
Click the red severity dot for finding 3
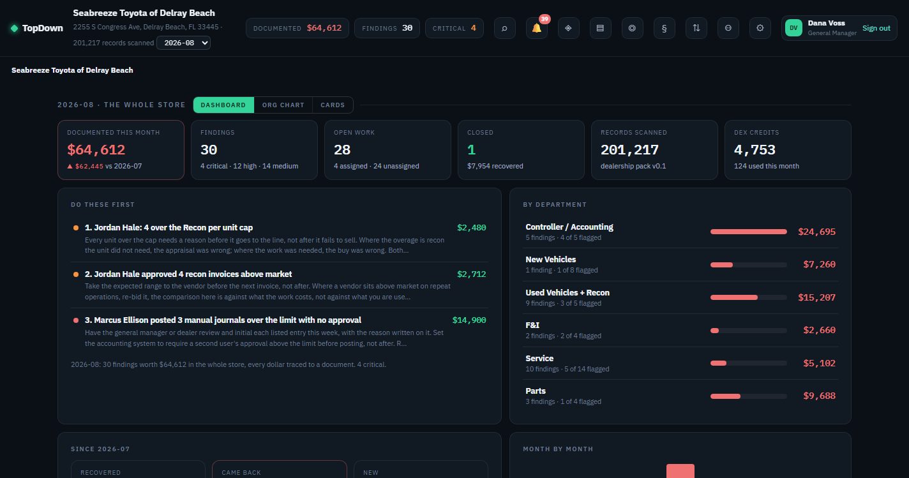(76, 320)
